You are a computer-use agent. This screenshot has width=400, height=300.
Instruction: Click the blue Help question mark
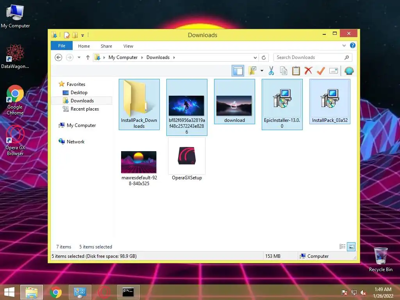pyautogui.click(x=353, y=45)
